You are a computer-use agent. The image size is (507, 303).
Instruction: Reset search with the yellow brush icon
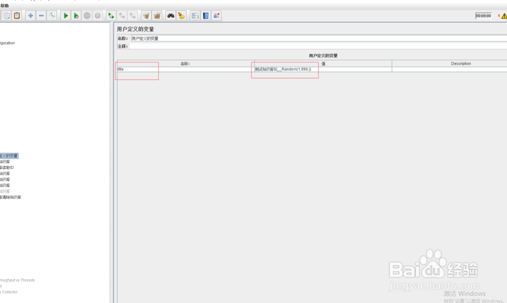tap(182, 16)
